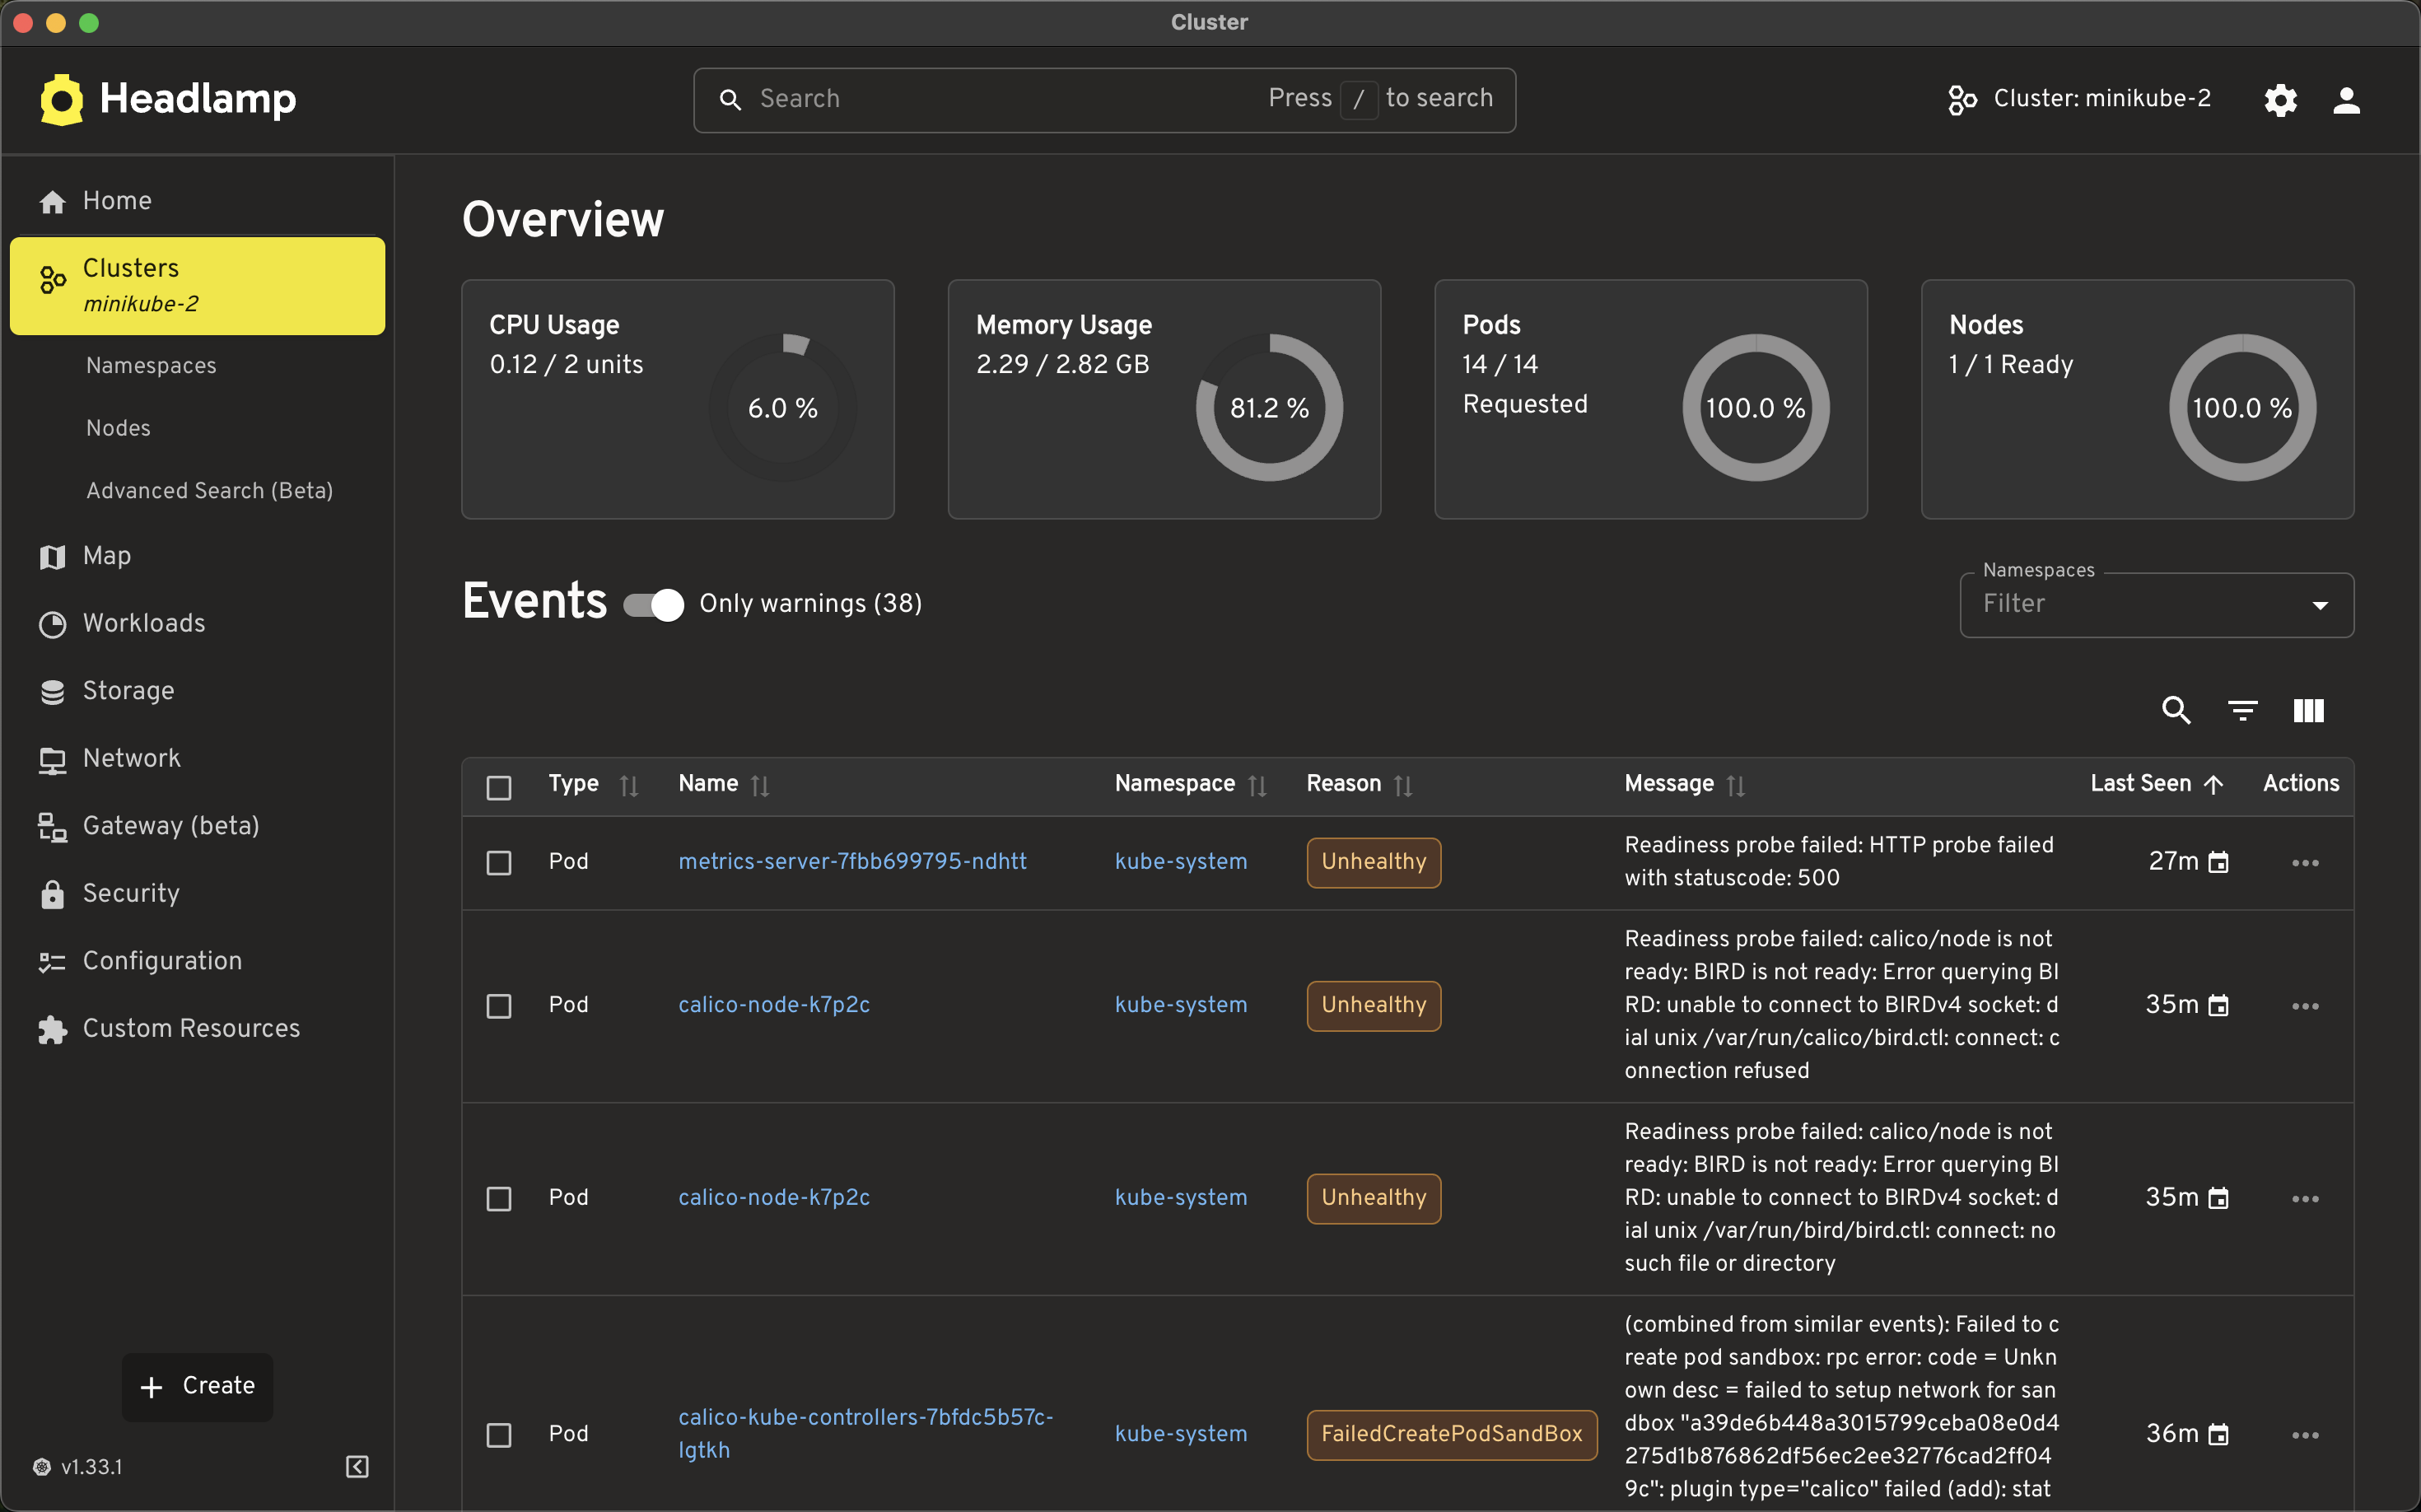Click the search icon above events table
2421x1512 pixels.
pyautogui.click(x=2175, y=710)
